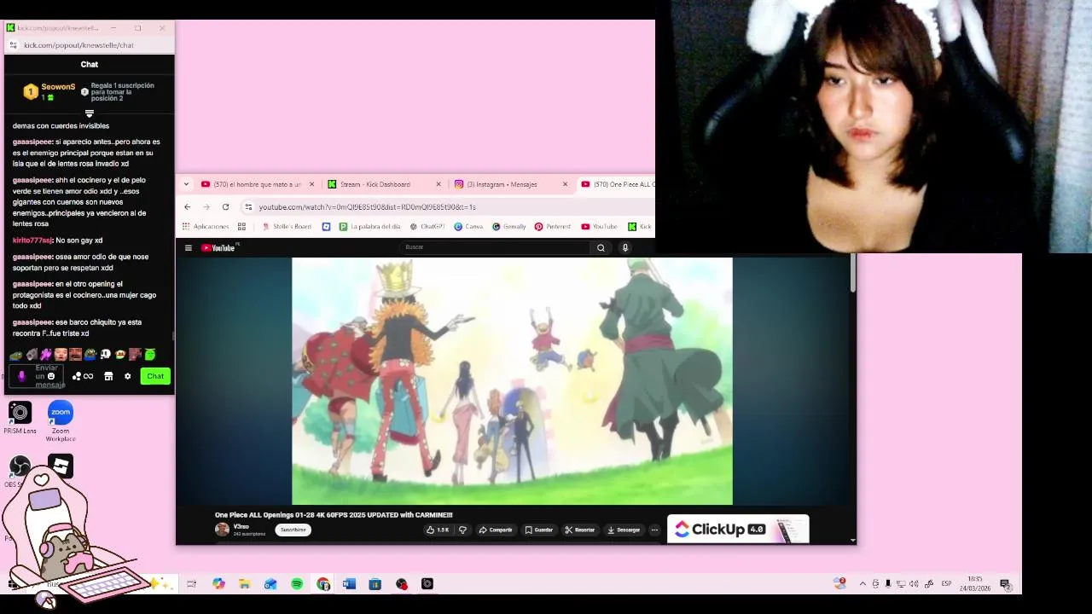Click Guardar to save the video

coord(539,530)
